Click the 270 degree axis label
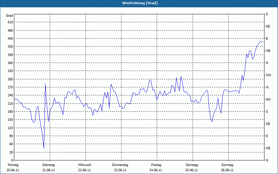The image size is (278, 174). [x=10, y=87]
